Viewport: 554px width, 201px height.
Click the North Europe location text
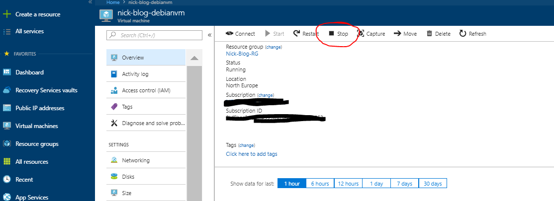tap(242, 85)
